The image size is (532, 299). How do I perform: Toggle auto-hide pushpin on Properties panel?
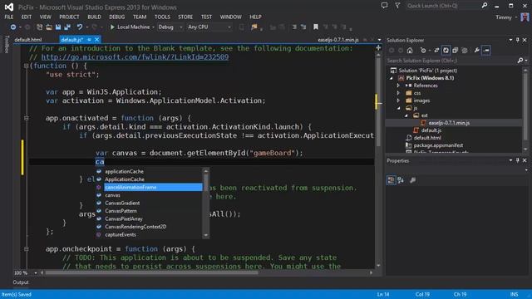coord(517,160)
